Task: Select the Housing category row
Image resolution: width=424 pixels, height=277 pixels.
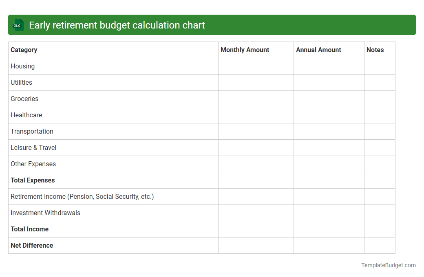Action: click(22, 66)
